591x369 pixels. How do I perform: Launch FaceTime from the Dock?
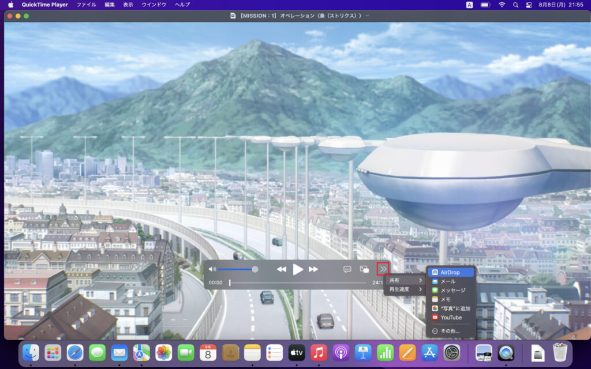pos(186,353)
